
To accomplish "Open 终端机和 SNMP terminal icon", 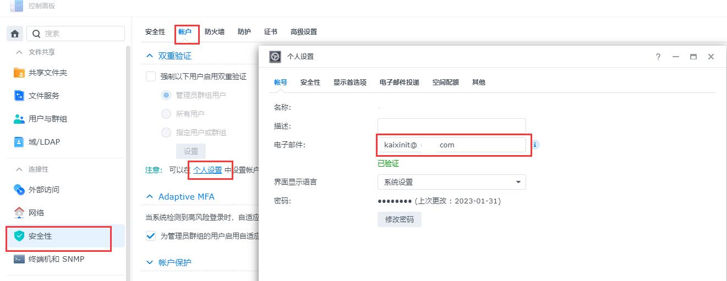I will point(19,259).
